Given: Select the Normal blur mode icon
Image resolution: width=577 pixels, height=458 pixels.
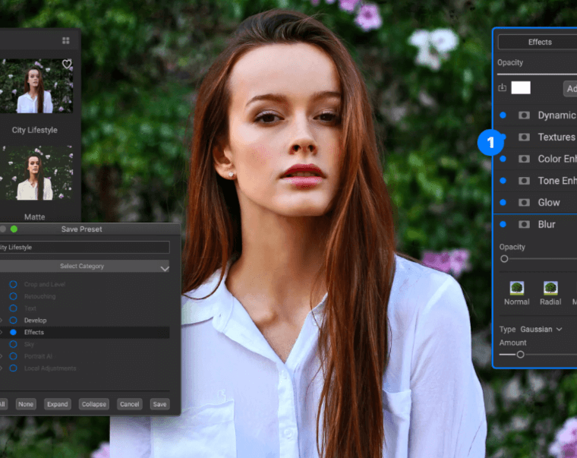Looking at the screenshot, I should (517, 289).
